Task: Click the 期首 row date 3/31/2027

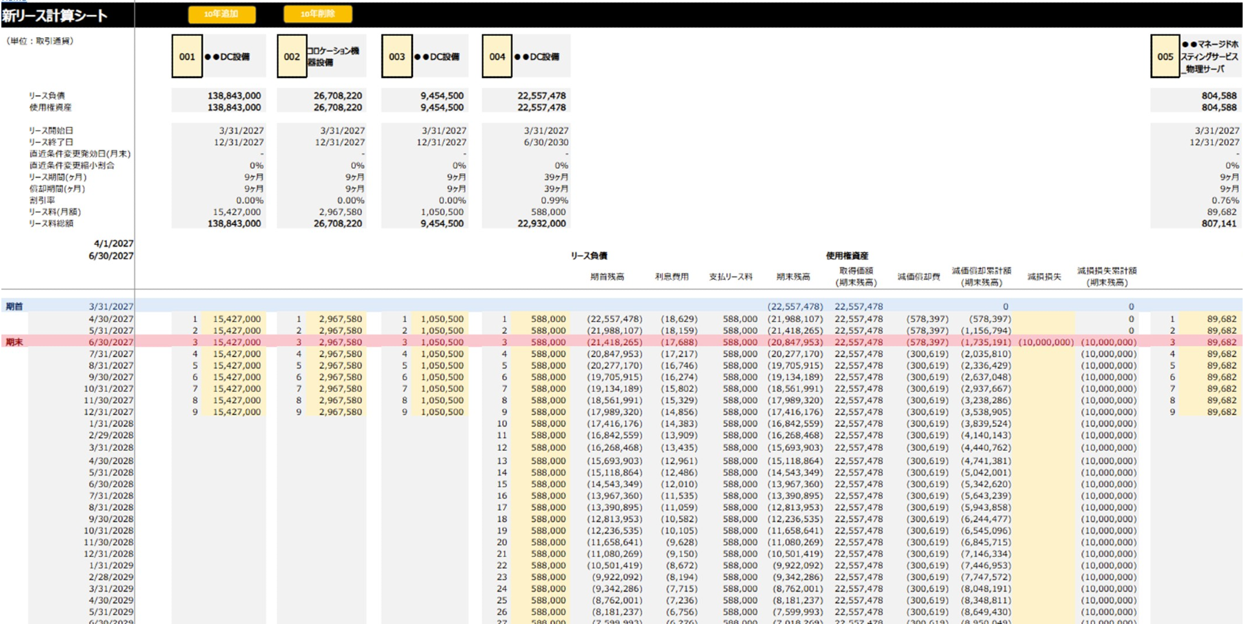Action: pos(110,306)
